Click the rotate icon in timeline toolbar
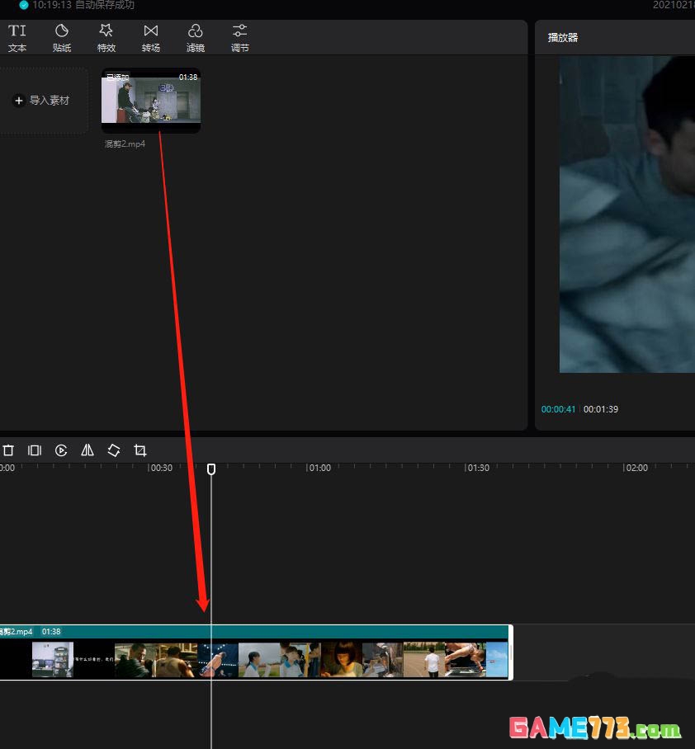The width and height of the screenshot is (695, 749). pyautogui.click(x=114, y=450)
